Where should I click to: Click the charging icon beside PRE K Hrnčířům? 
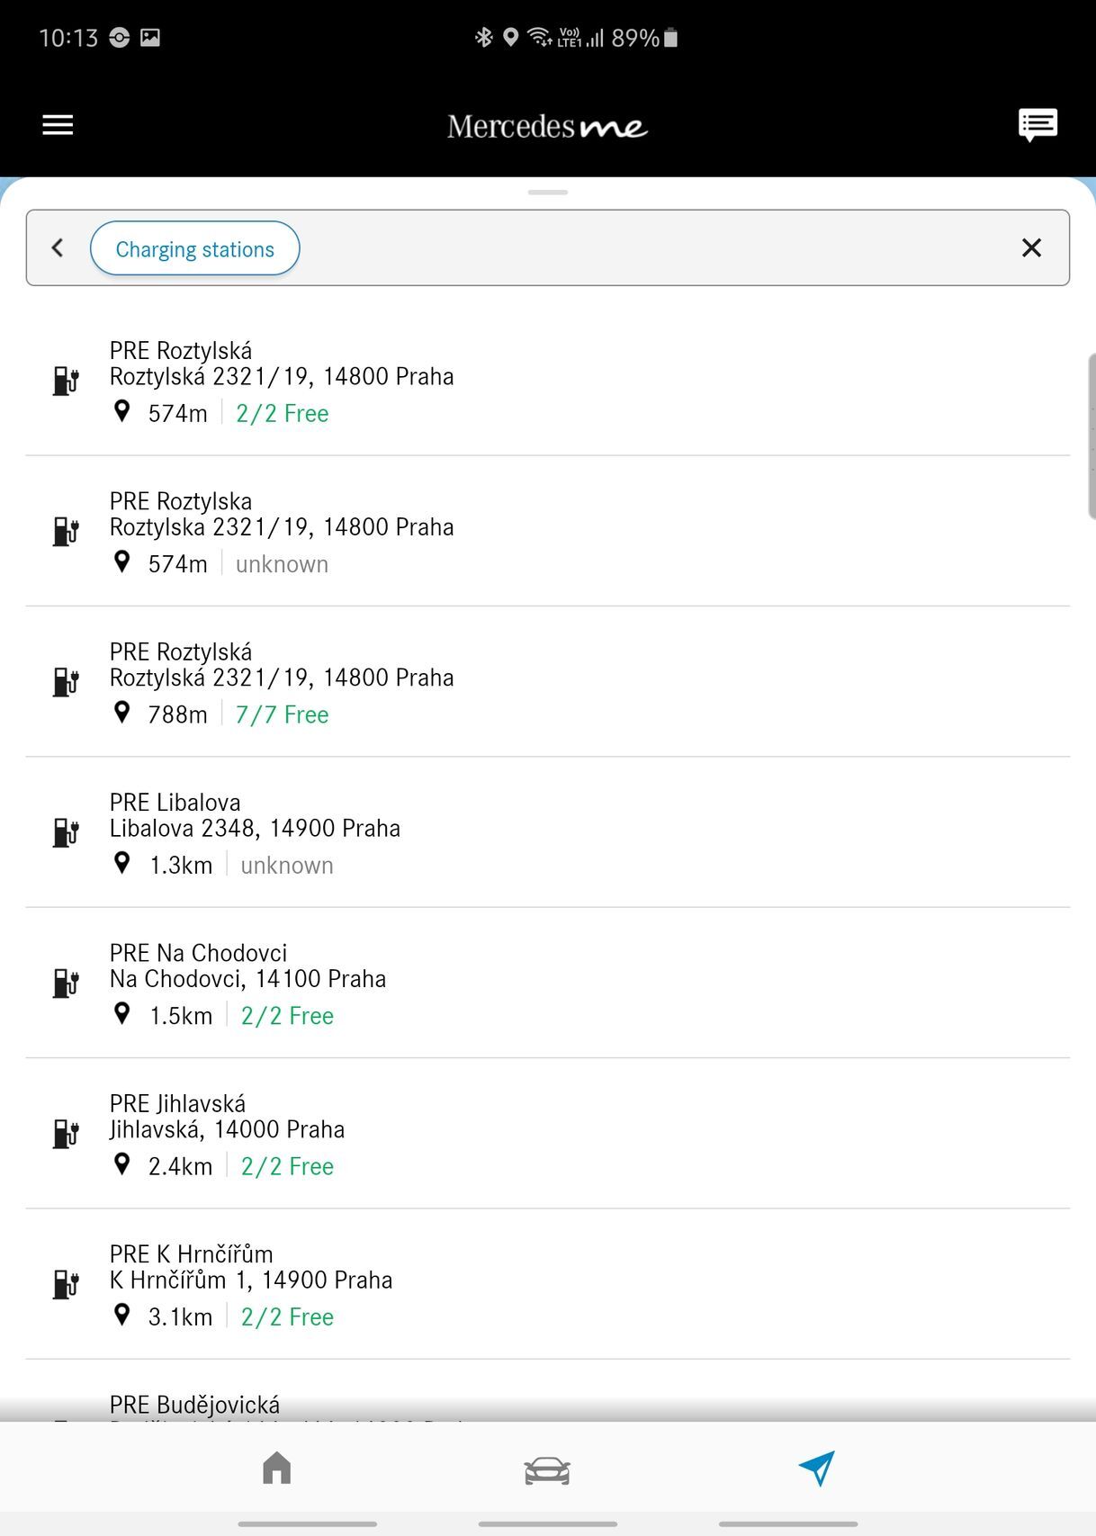tap(66, 1284)
